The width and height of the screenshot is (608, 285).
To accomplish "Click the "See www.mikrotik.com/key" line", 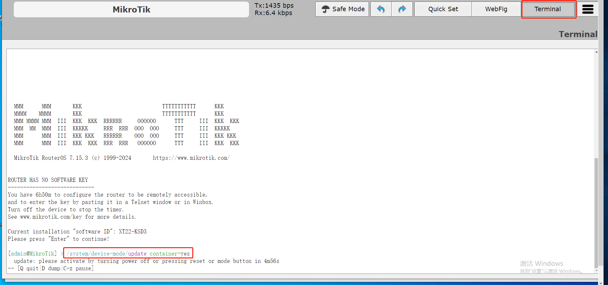I will click(x=72, y=217).
